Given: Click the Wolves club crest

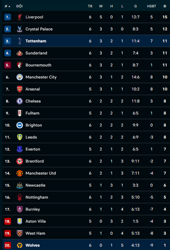Looking at the screenshot, I should [x=19, y=245].
